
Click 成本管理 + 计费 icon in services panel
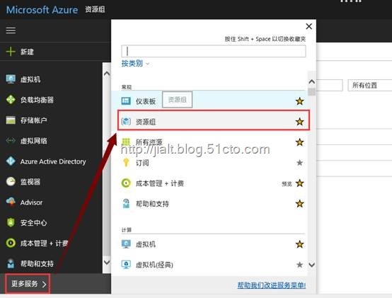click(126, 183)
